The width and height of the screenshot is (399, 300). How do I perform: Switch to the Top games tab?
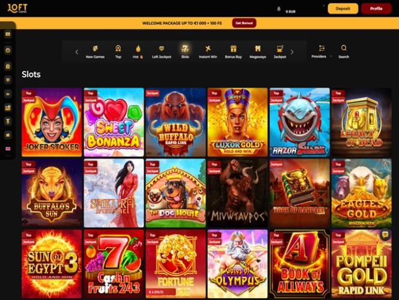(118, 52)
